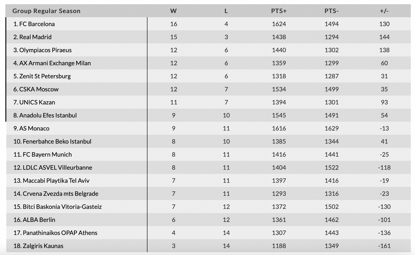Click the FC Barcelona team name
Image resolution: width=415 pixels, height=255 pixels.
click(34, 24)
